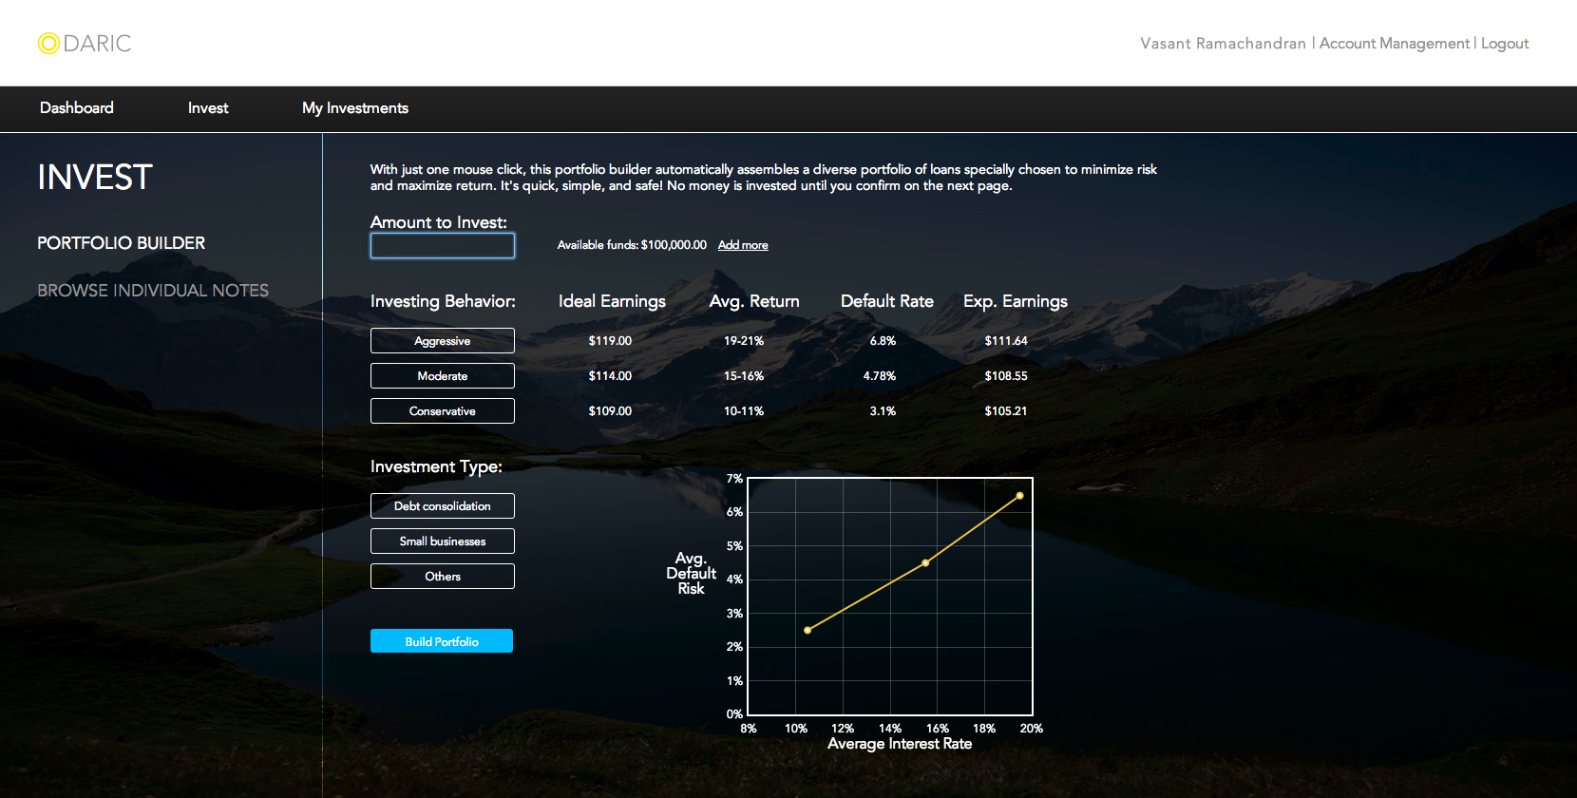Choose Conservative investing behavior
The image size is (1577, 798).
(443, 411)
